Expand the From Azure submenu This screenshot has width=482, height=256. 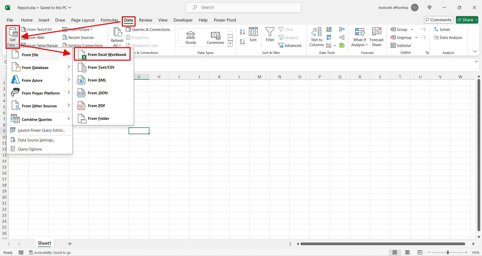40,80
